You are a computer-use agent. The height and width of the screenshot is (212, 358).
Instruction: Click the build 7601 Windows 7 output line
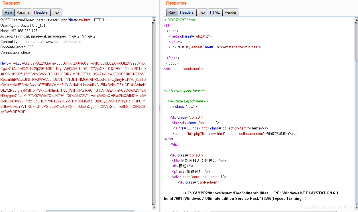[x=235, y=199]
